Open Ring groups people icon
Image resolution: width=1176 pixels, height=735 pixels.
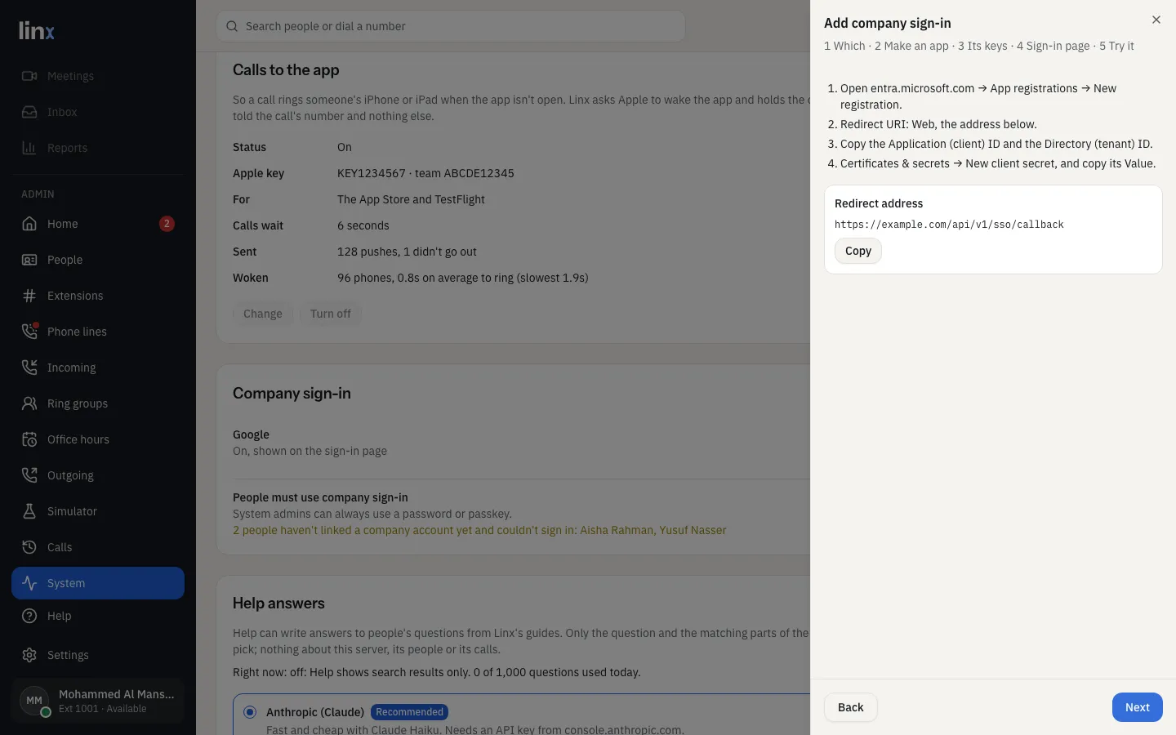29,403
